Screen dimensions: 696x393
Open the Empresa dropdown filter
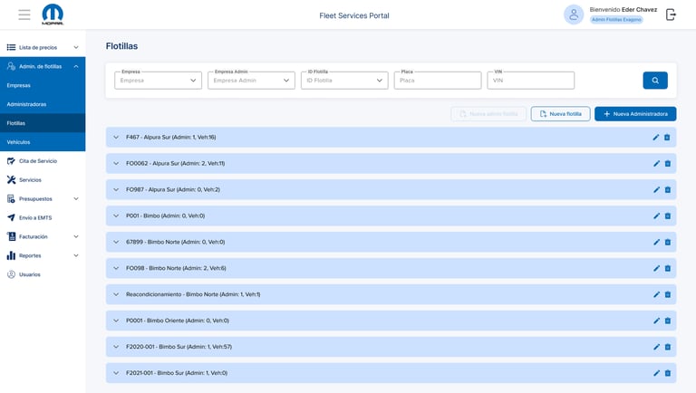[158, 81]
